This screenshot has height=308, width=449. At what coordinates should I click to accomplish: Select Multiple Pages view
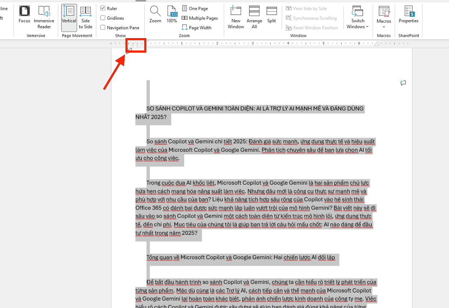199,18
